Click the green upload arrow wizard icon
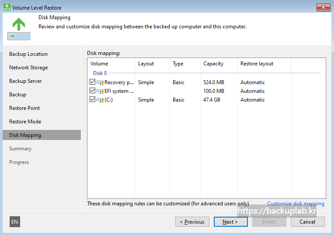 [19, 28]
